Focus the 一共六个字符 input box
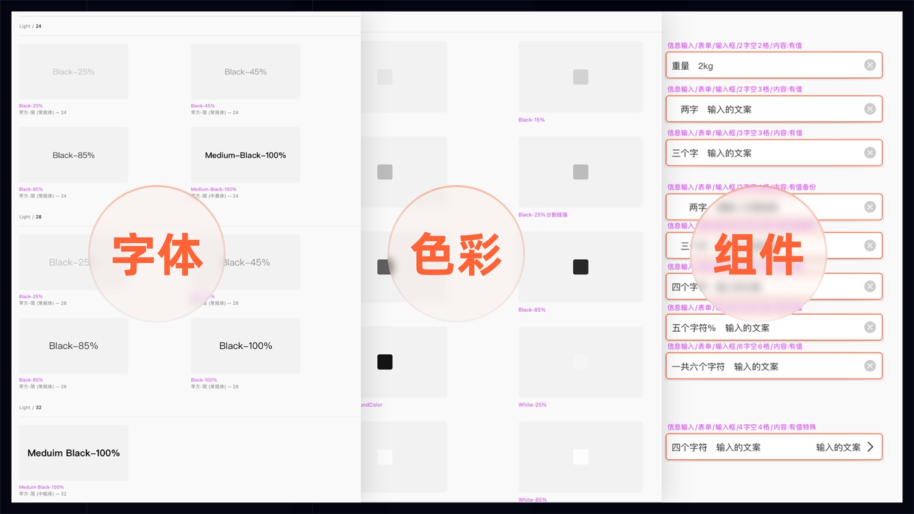The height and width of the screenshot is (514, 914). (774, 366)
